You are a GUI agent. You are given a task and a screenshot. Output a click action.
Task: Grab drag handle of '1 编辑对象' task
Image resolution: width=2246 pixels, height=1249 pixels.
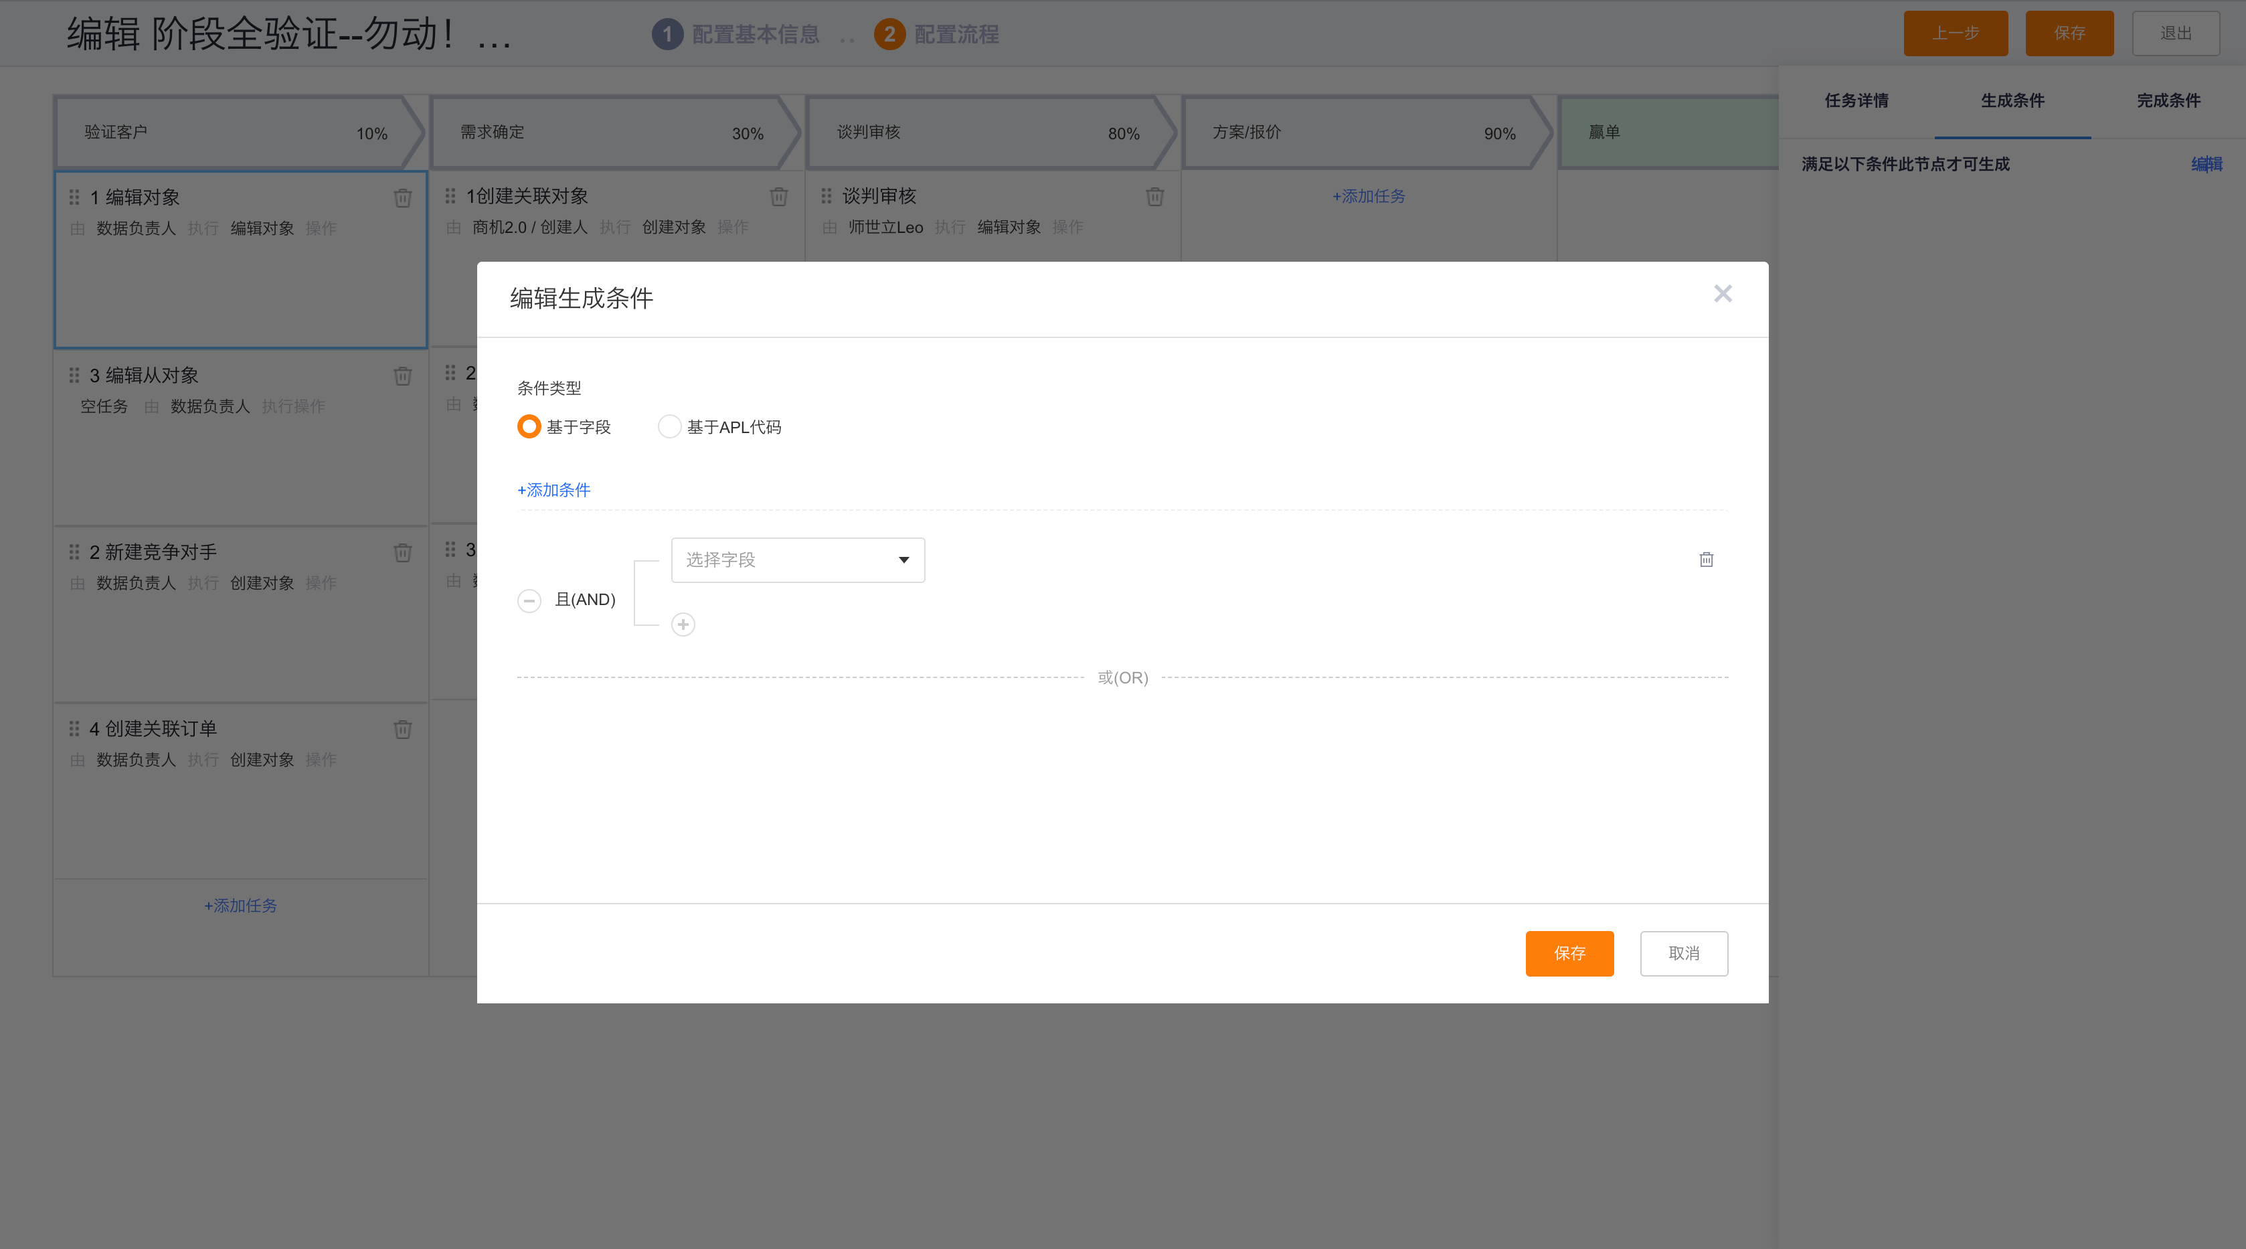click(74, 197)
